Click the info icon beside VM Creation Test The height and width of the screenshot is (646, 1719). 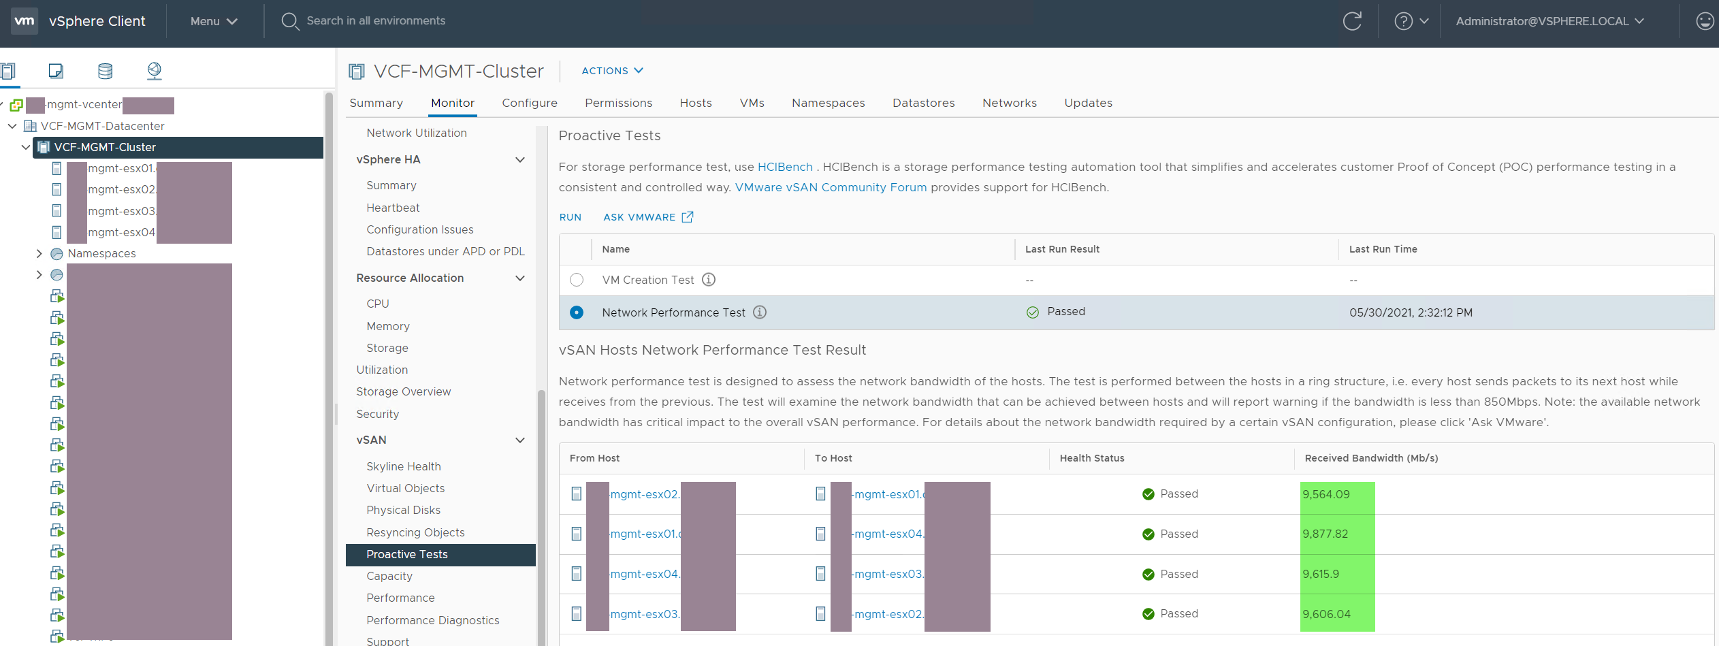[709, 280]
